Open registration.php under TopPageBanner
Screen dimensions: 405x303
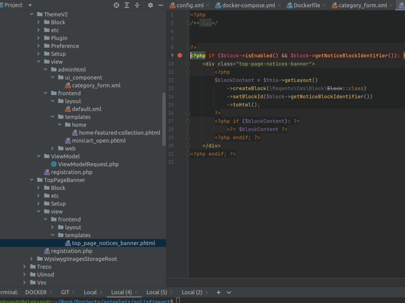[71, 251]
